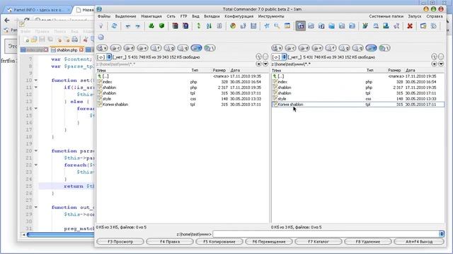The image size is (453, 254).
Task: Go forward with the right arrow toolbar icon
Action: pos(138,26)
